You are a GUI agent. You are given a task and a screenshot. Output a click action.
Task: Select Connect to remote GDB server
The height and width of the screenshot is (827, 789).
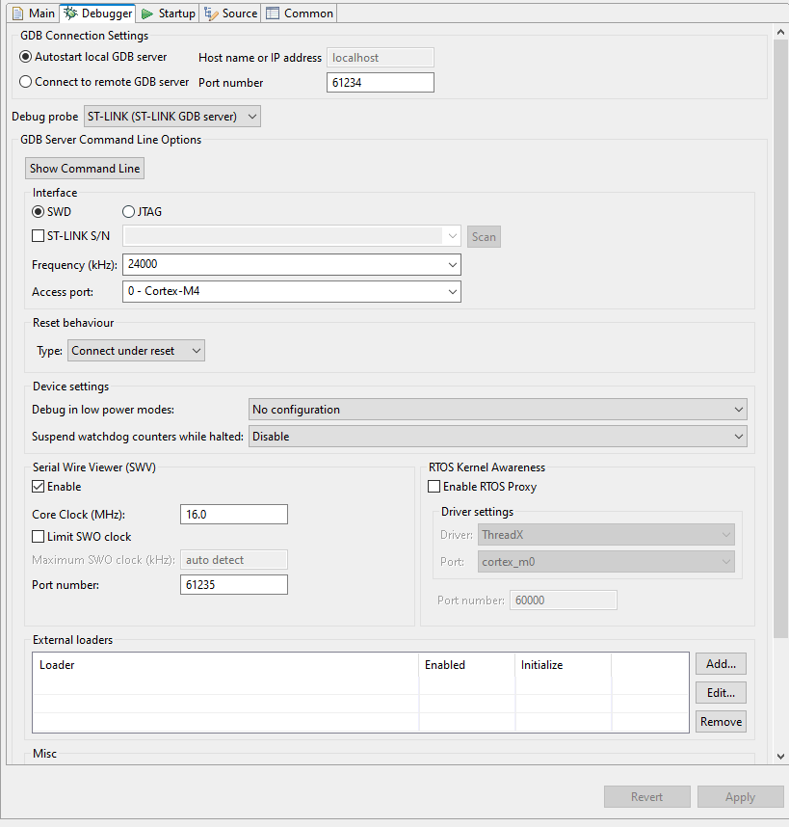[104, 82]
